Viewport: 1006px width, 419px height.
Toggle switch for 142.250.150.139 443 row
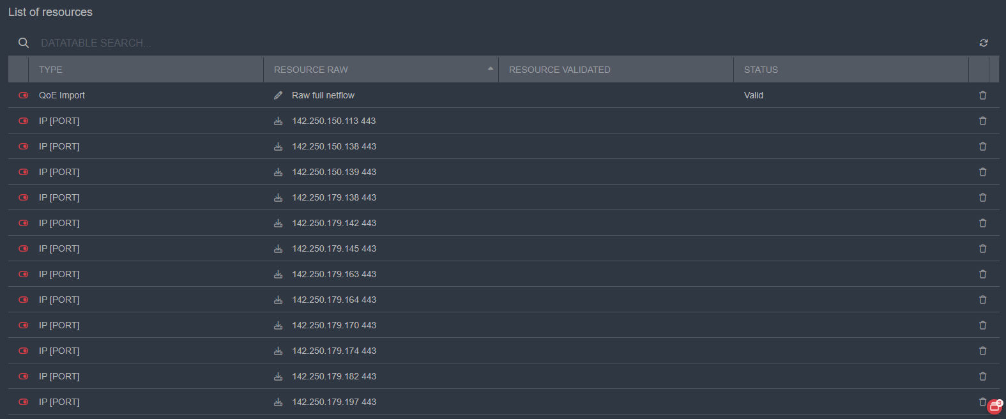(24, 172)
